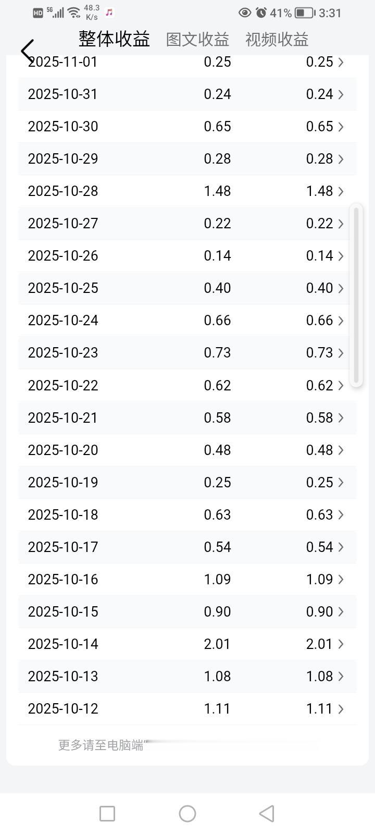Tap the battery icon in status bar
Screen dimensions: 375x834
[x=305, y=13]
